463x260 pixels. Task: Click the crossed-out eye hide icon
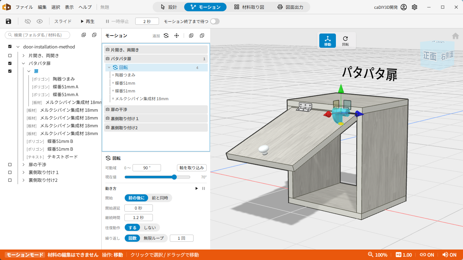pos(28,21)
